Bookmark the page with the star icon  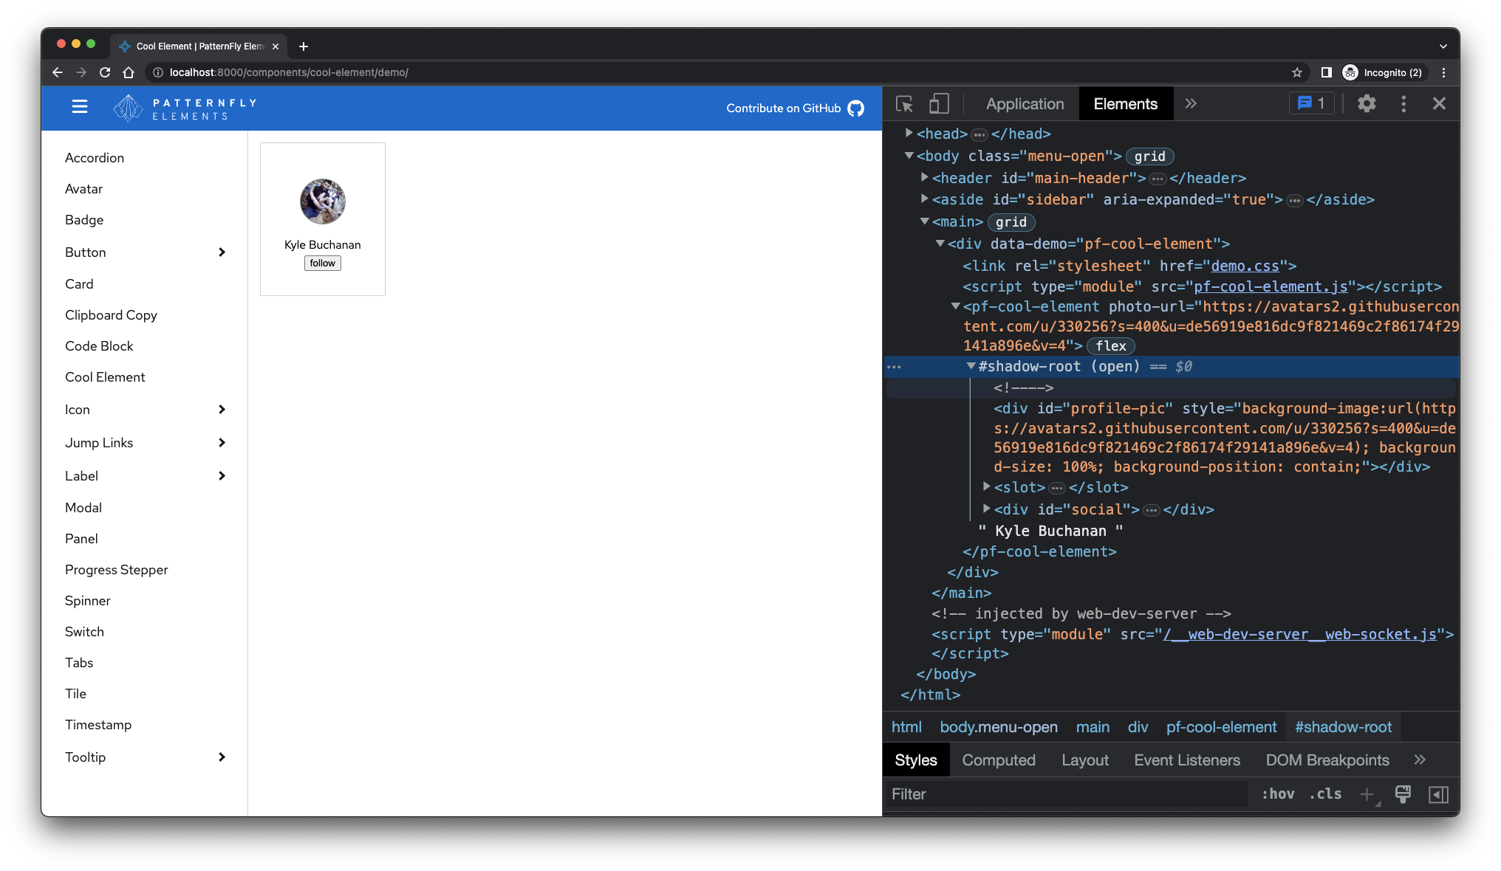[1297, 72]
